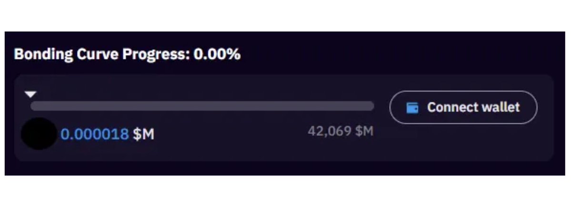
Task: Click the dark panel area right of the heading
Action: coord(401,55)
